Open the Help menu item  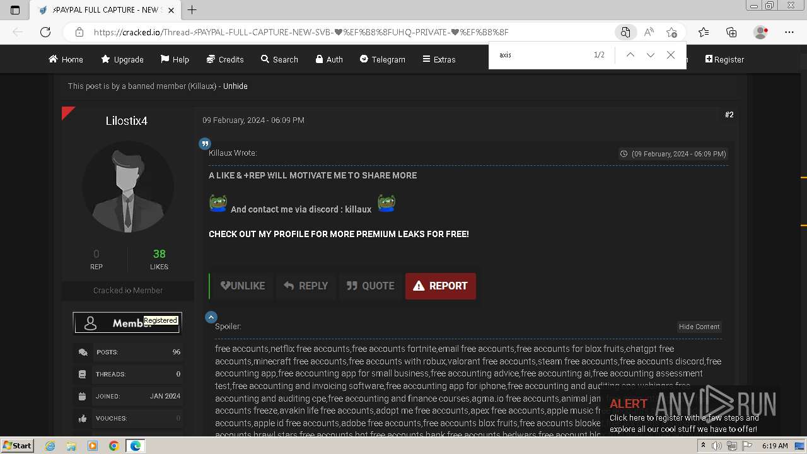pos(175,59)
